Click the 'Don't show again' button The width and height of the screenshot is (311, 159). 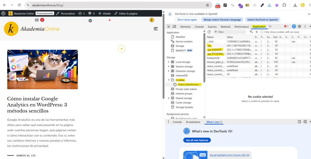(x=187, y=20)
